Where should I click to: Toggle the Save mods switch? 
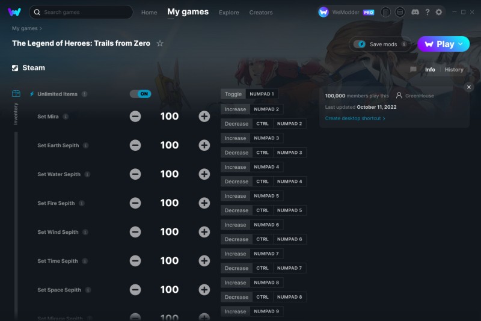[x=359, y=44]
